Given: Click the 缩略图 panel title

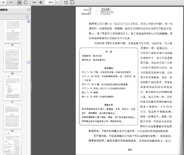Looking at the screenshot, I should (x=4, y=10).
